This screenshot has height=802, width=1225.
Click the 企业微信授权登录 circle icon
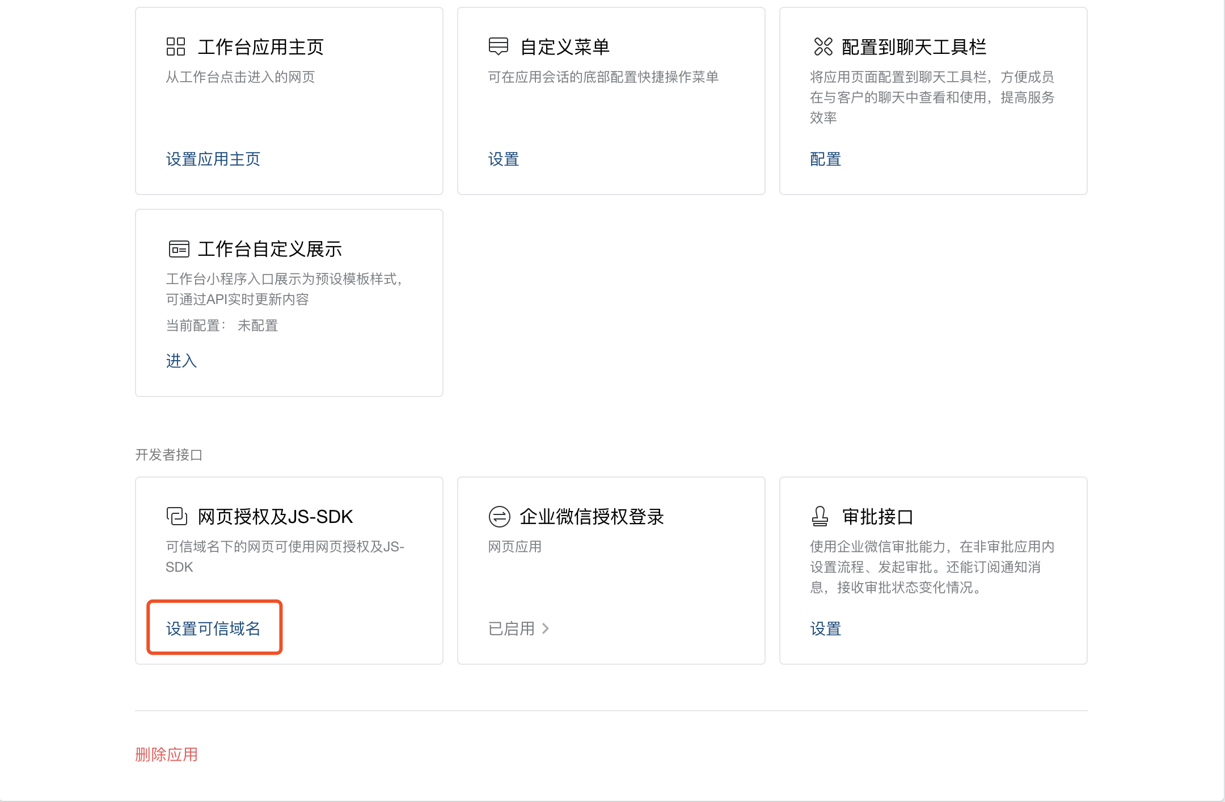click(x=499, y=516)
